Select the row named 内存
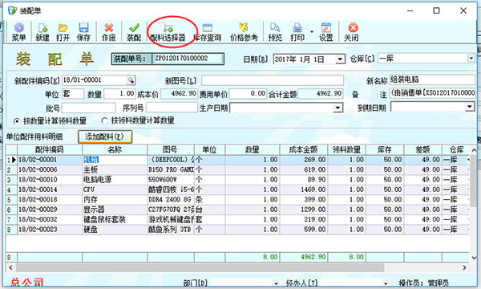The image size is (481, 289). (x=237, y=200)
